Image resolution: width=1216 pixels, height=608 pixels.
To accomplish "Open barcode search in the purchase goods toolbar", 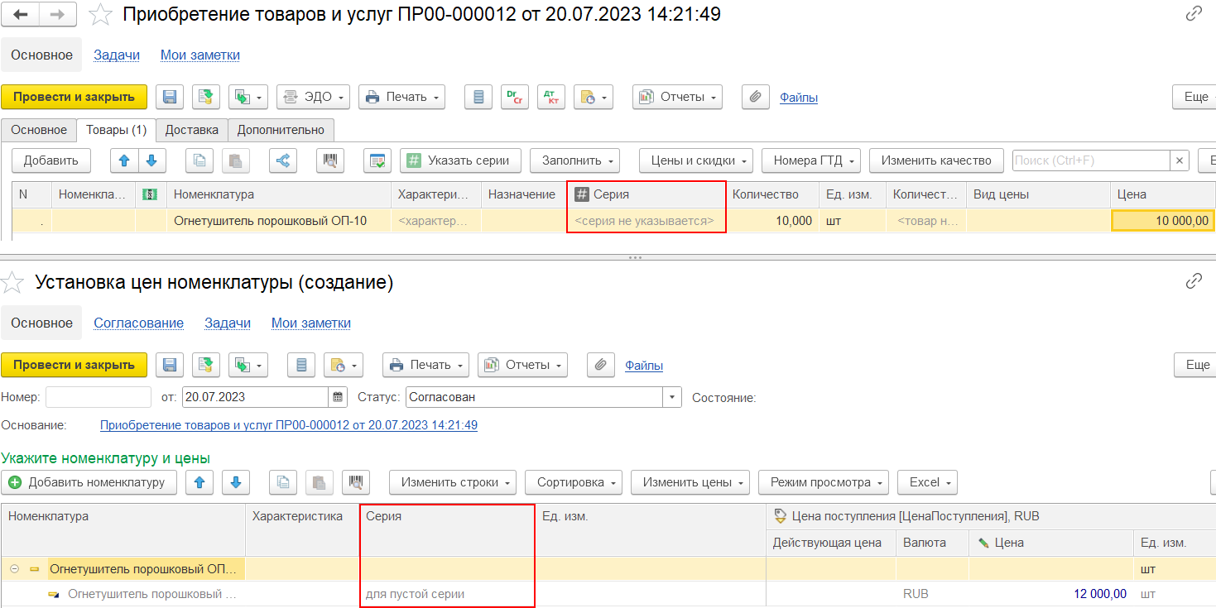I will click(x=330, y=160).
